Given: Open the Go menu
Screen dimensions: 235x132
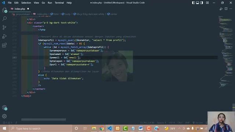Looking at the screenshot, I should [43, 3].
